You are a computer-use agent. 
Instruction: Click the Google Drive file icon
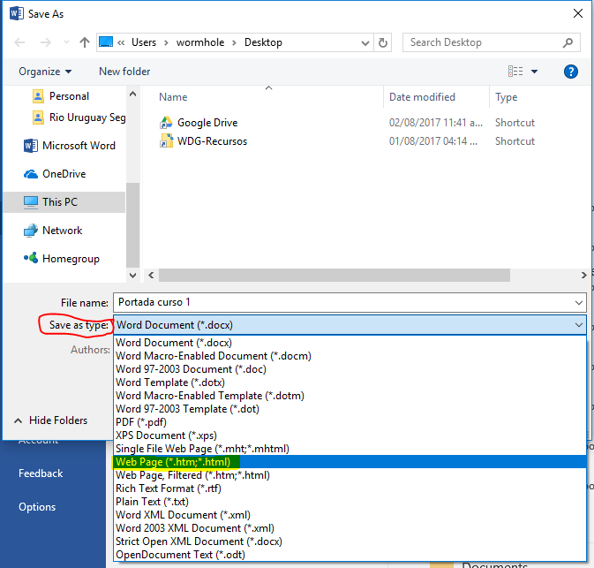click(166, 123)
